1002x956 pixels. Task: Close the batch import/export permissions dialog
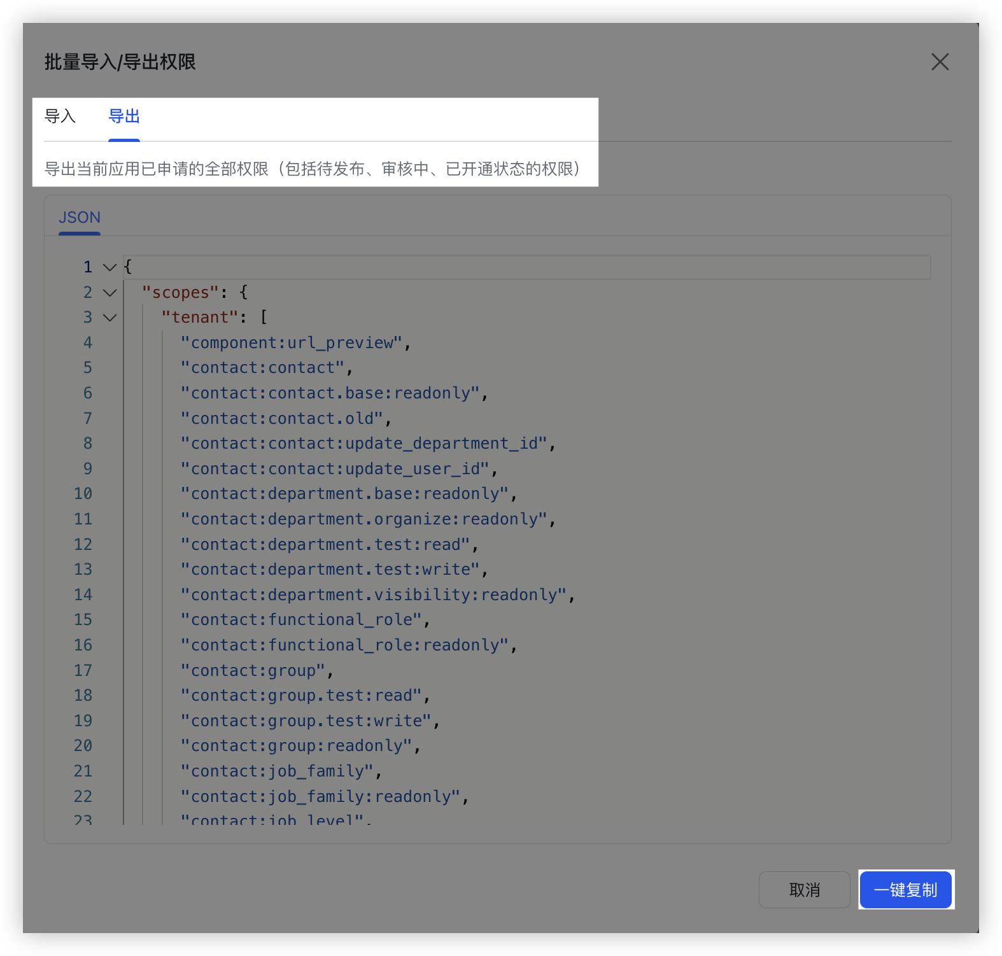(x=940, y=62)
